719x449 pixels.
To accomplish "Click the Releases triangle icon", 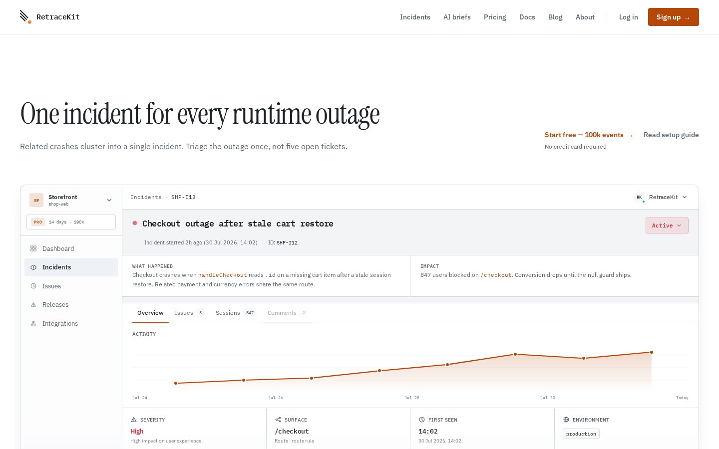I will coord(33,304).
